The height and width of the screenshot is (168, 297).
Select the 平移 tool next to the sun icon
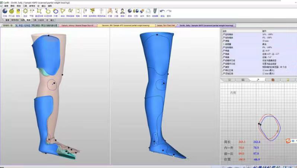click(x=32, y=11)
